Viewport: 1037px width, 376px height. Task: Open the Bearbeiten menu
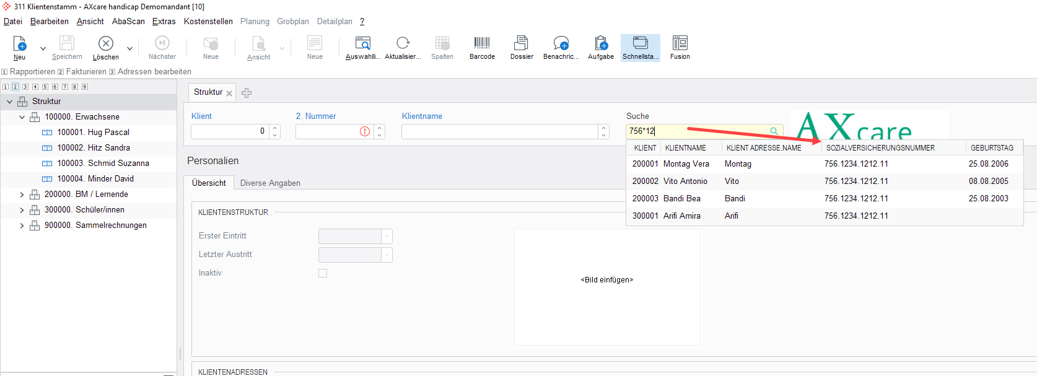tap(50, 21)
